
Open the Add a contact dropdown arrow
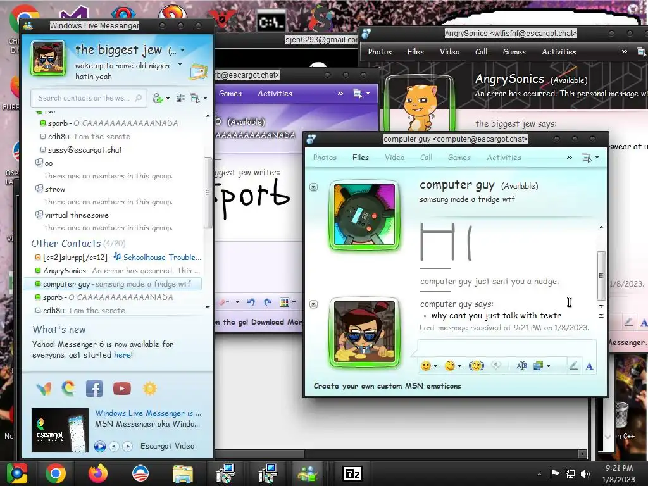pyautogui.click(x=167, y=98)
